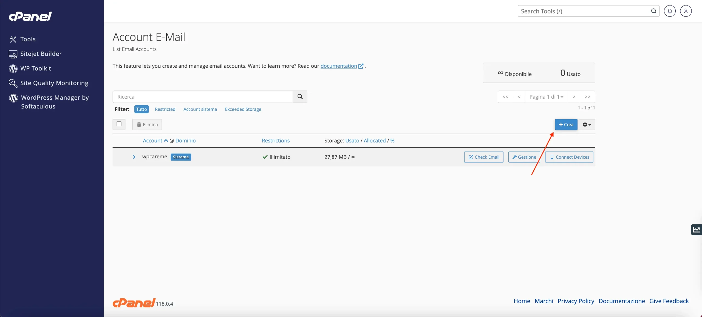Image resolution: width=702 pixels, height=317 pixels.
Task: Click Check Email for wpcareme
Action: pyautogui.click(x=484, y=157)
